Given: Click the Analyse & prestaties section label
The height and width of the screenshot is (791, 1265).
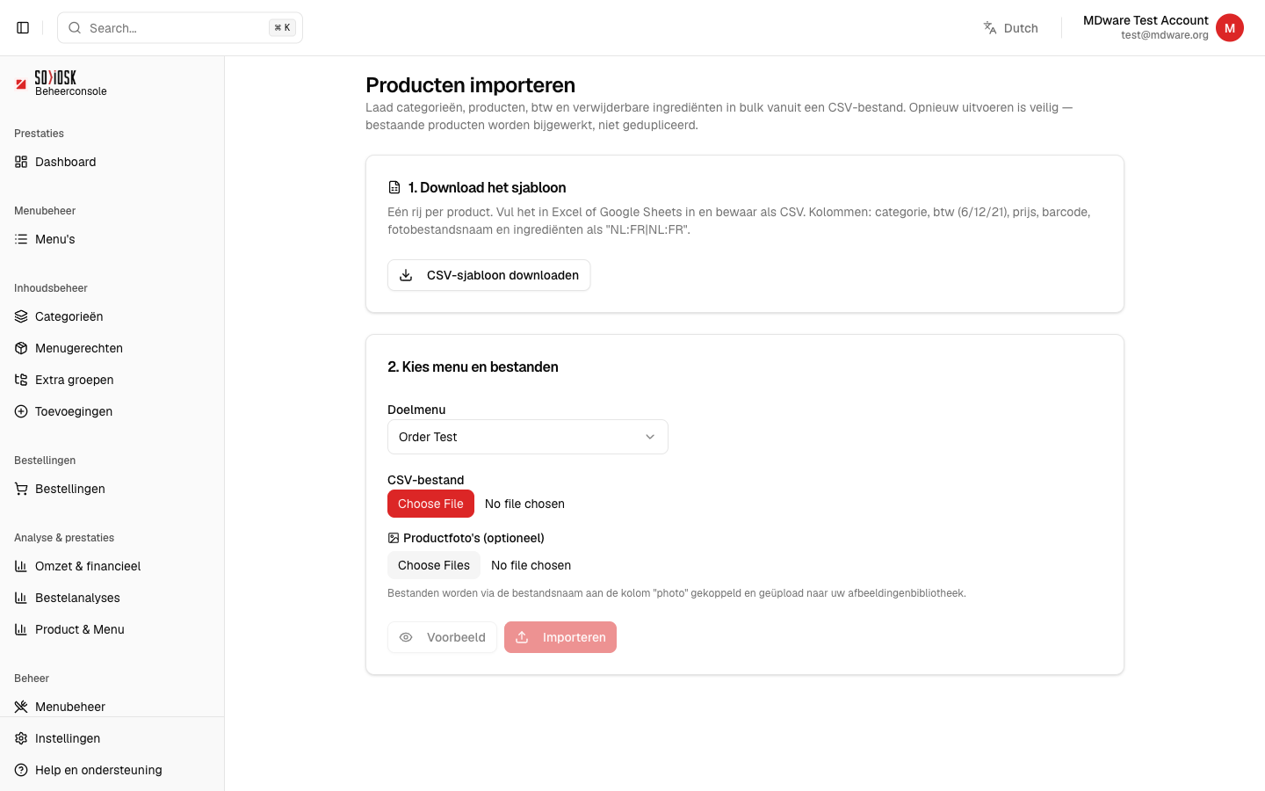Looking at the screenshot, I should (64, 538).
